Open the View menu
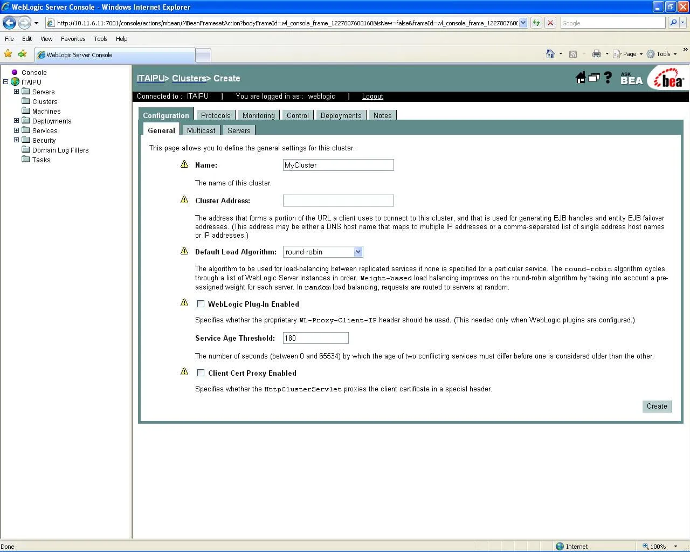Screen dimensions: 690x552 tap(46, 39)
